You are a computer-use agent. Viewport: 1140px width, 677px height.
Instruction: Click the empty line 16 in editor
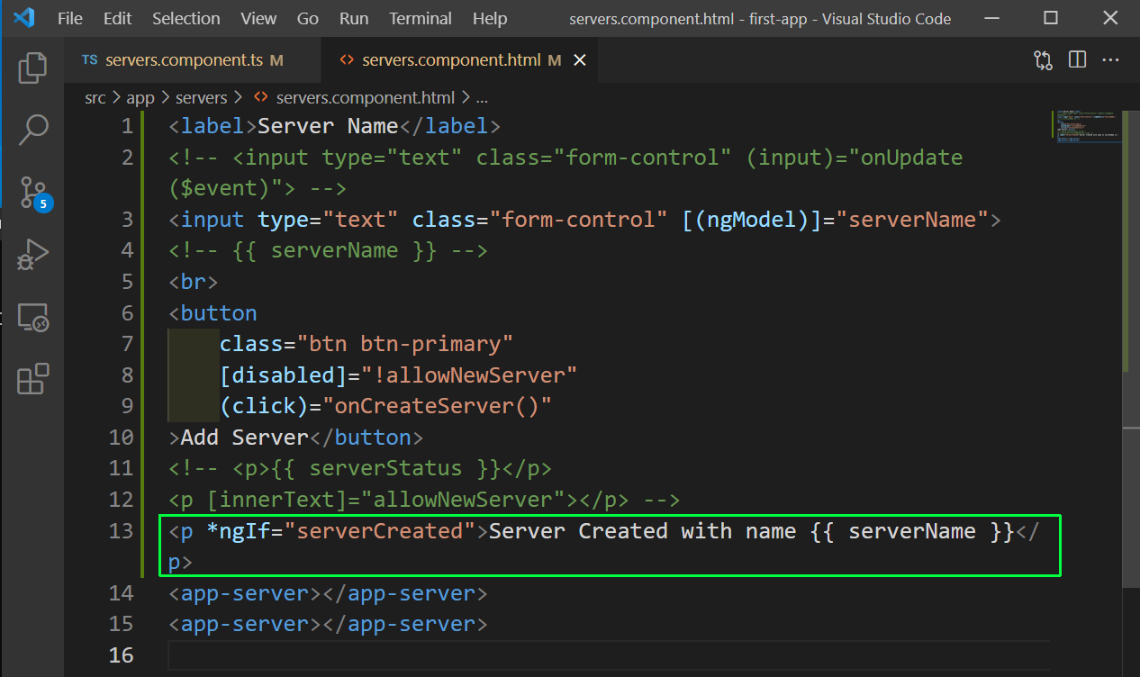coord(608,654)
